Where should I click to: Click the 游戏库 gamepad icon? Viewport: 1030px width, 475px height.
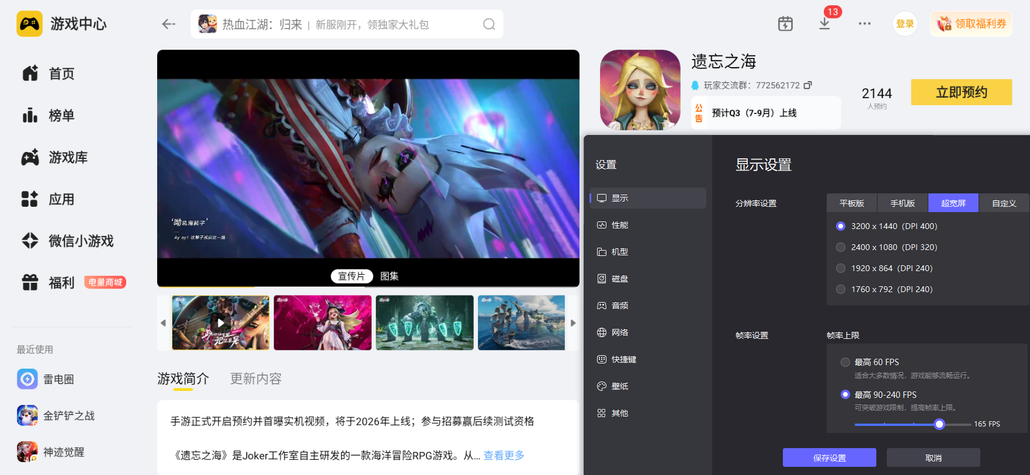coord(30,157)
